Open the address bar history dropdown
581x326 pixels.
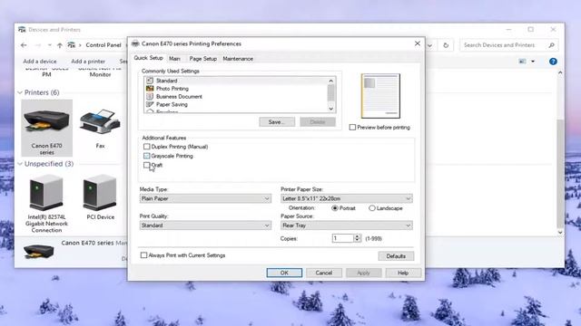(429, 45)
